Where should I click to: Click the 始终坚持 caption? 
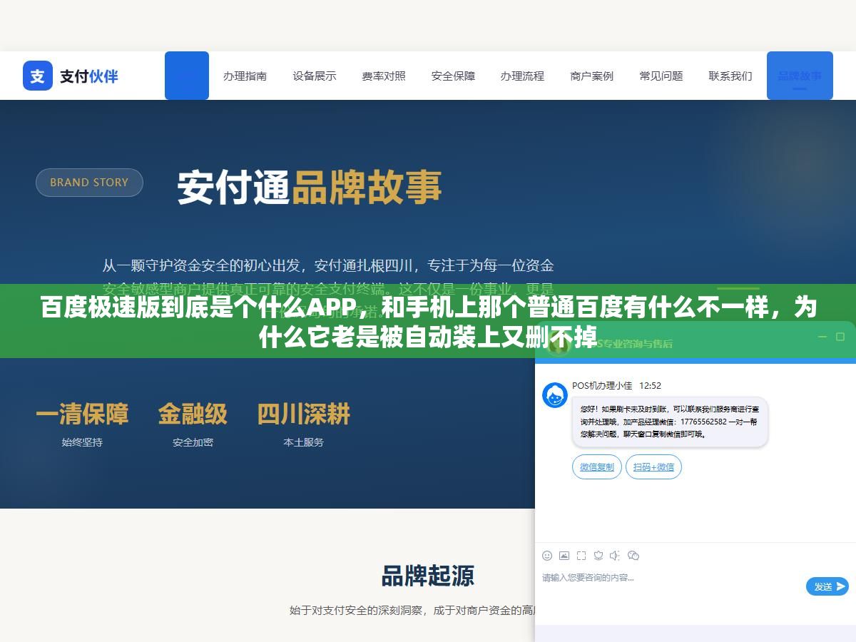pos(82,442)
